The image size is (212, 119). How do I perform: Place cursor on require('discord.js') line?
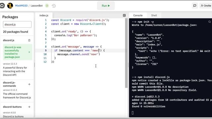click(x=80, y=20)
